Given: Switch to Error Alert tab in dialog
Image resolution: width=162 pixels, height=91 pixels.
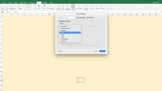Looking at the screenshot, I should 90,17.
